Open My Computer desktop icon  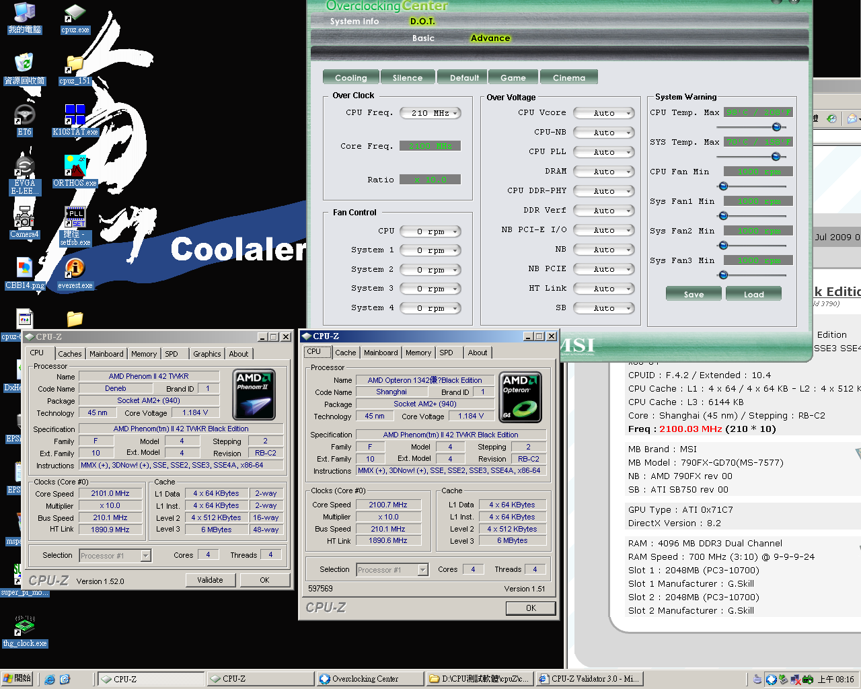25,18
